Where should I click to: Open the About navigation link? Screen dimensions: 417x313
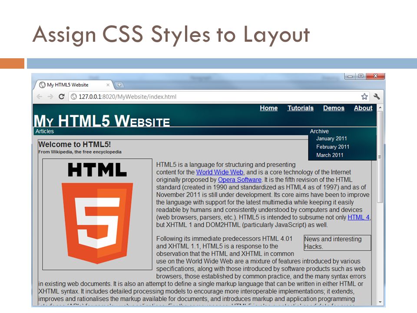coord(363,108)
